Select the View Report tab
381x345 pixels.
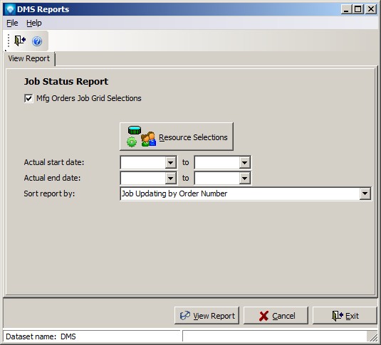29,58
